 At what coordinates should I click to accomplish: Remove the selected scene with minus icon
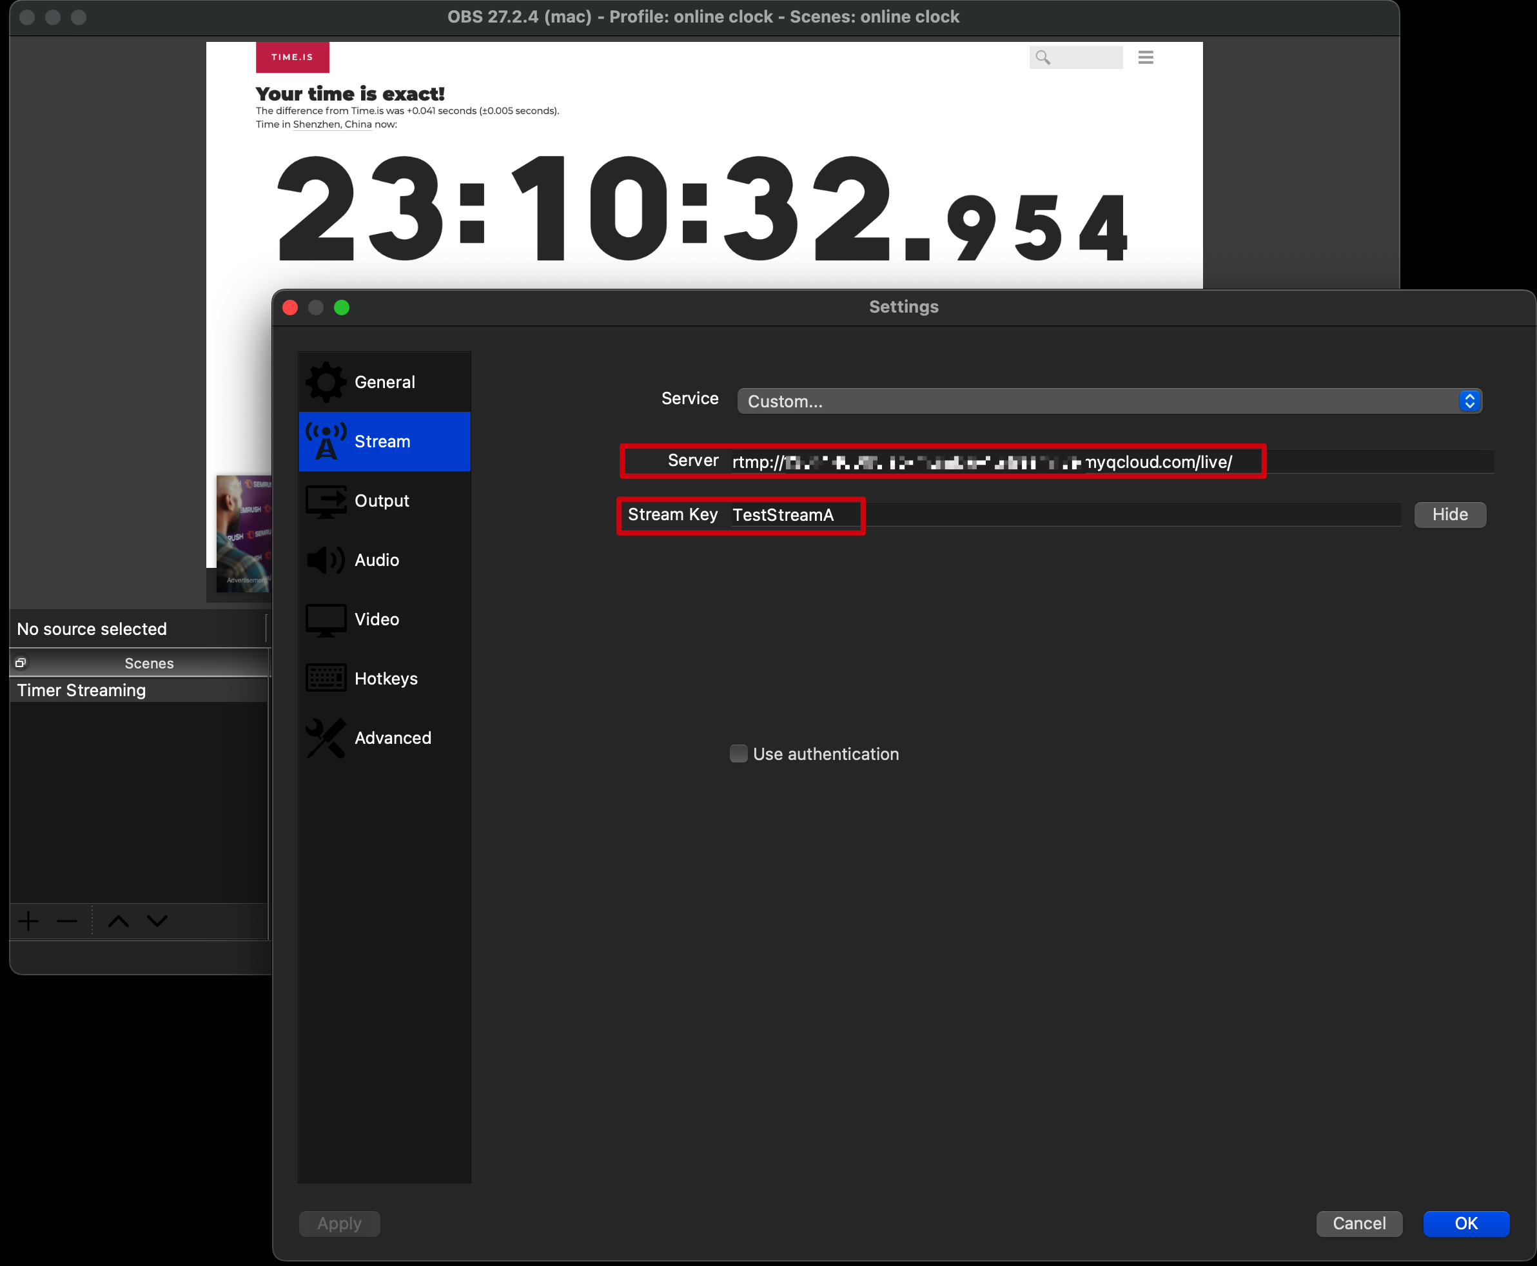click(67, 921)
